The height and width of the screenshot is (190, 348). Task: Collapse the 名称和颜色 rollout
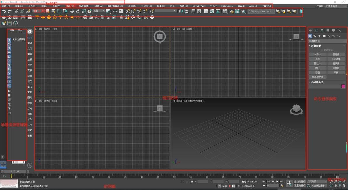pos(317,82)
